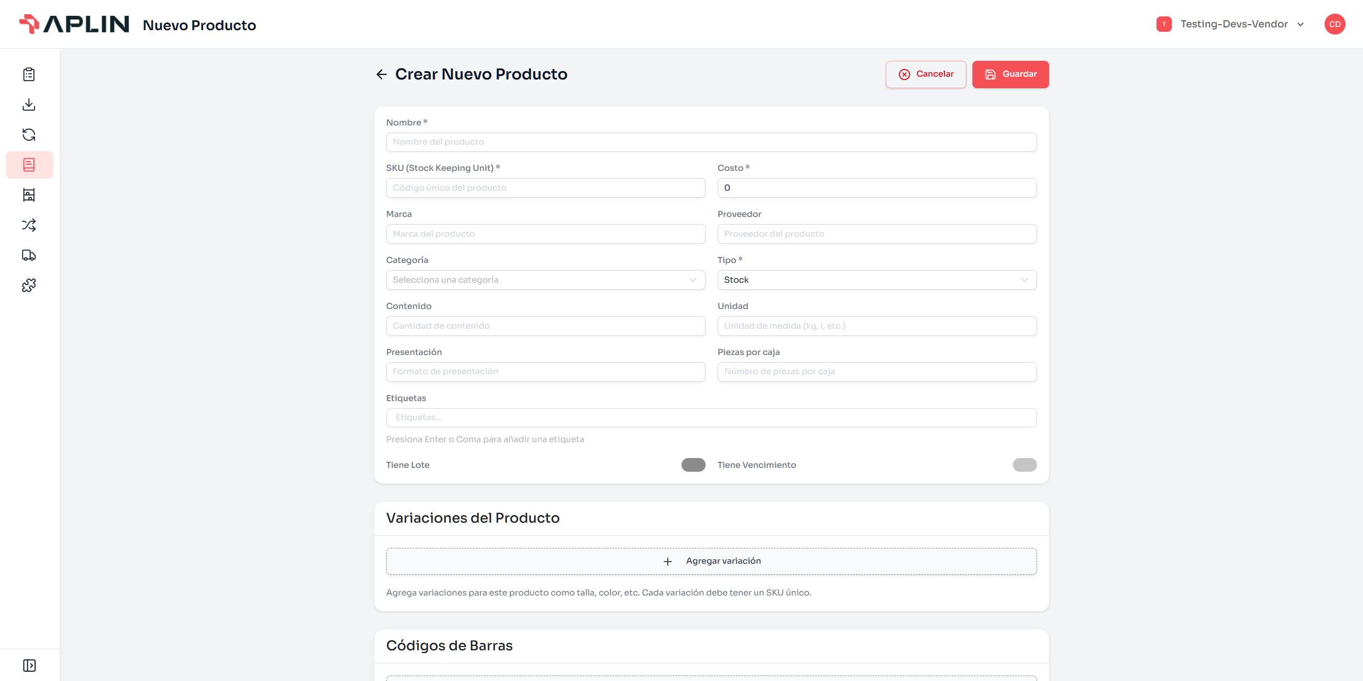Click the Aplin logo
The image size is (1363, 681).
coord(74,24)
